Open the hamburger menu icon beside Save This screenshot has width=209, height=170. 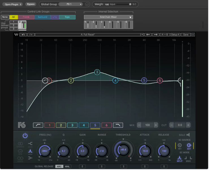[193, 35]
